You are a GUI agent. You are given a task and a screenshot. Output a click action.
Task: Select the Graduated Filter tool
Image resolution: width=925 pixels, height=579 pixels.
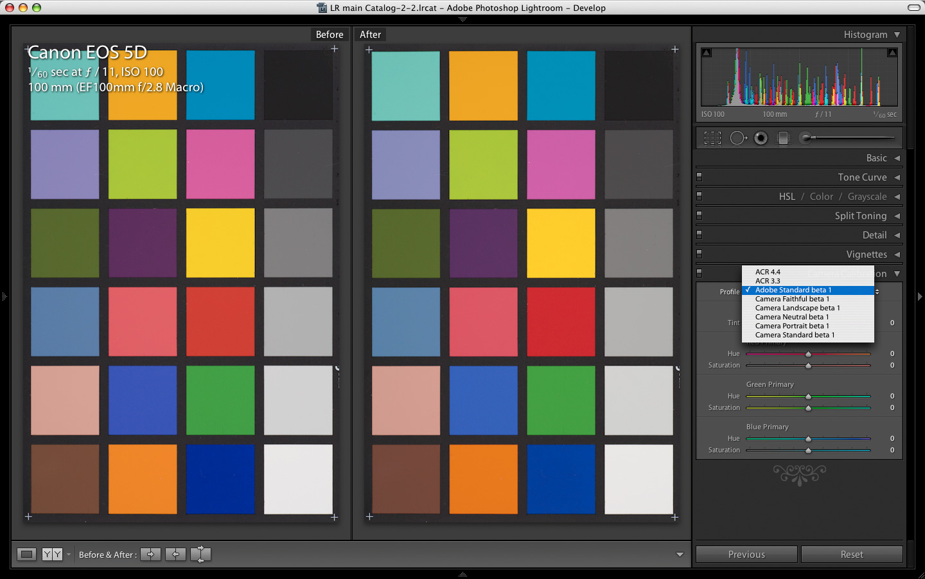coord(783,138)
